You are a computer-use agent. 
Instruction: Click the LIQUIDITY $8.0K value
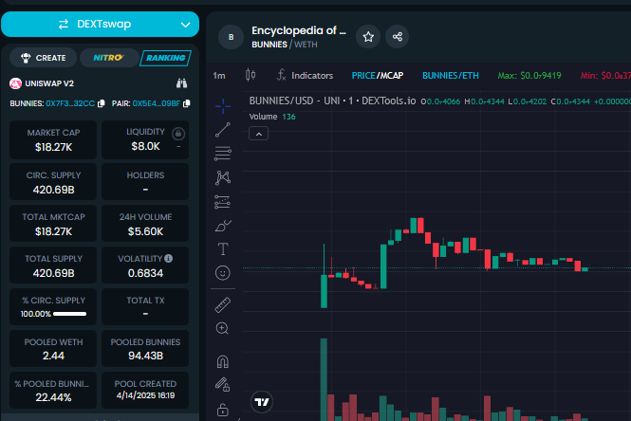(x=145, y=146)
